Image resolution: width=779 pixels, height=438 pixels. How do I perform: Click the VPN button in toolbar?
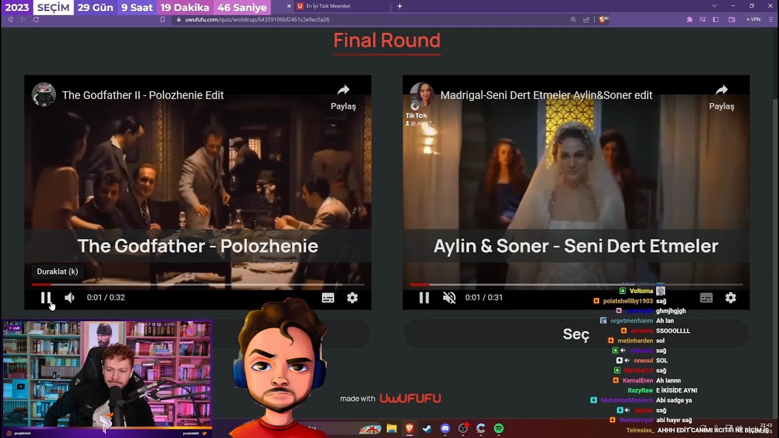(x=753, y=19)
